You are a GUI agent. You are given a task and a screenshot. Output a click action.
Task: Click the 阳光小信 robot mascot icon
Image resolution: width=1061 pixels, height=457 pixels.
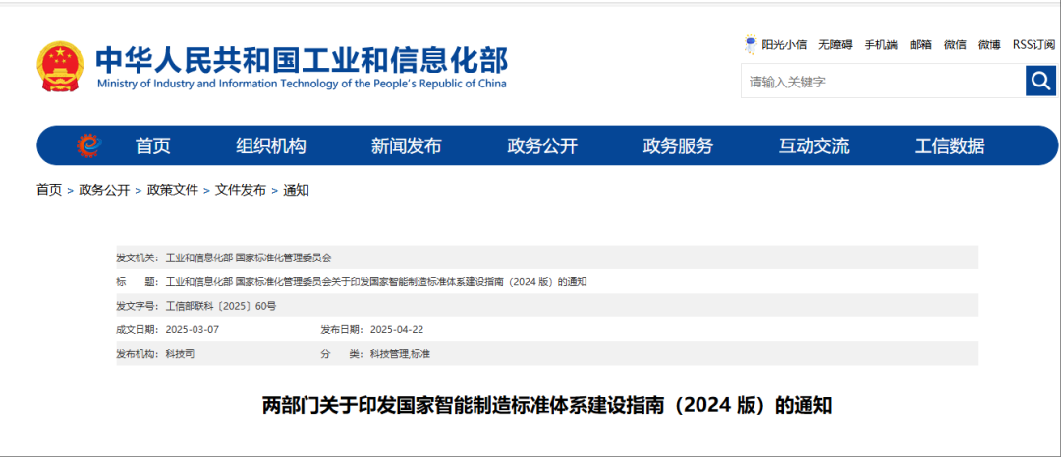pos(751,44)
